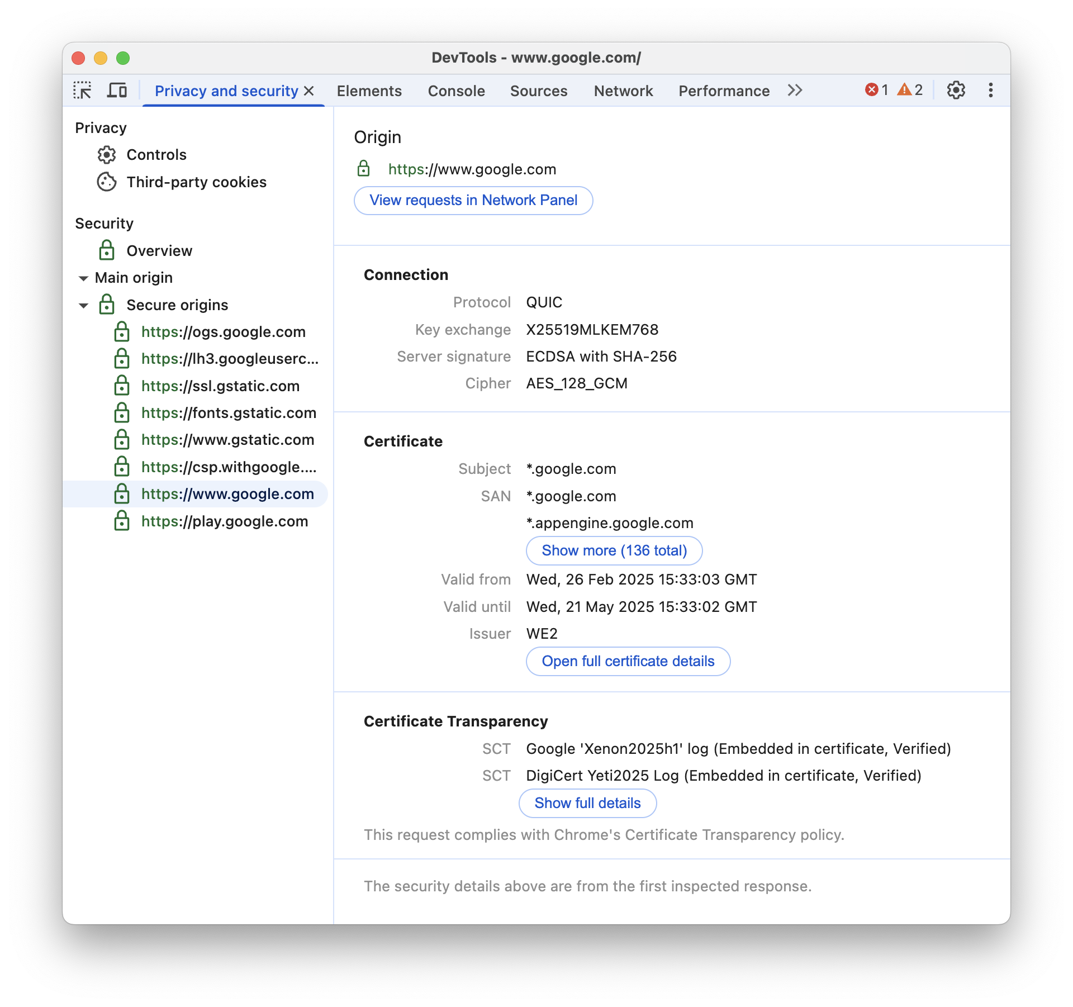The height and width of the screenshot is (1007, 1073).
Task: Click the DevTools settings gear icon
Action: [x=956, y=90]
